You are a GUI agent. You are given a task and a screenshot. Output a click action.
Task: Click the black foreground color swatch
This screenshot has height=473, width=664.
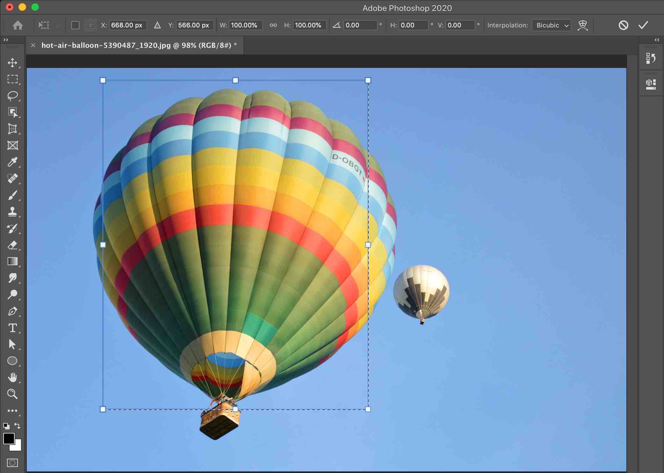coord(8,439)
